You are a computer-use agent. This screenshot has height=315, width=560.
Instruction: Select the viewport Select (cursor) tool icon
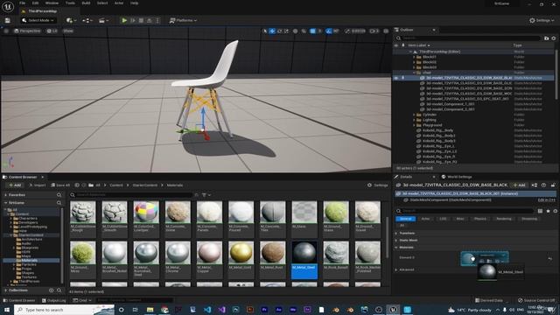tap(265, 31)
